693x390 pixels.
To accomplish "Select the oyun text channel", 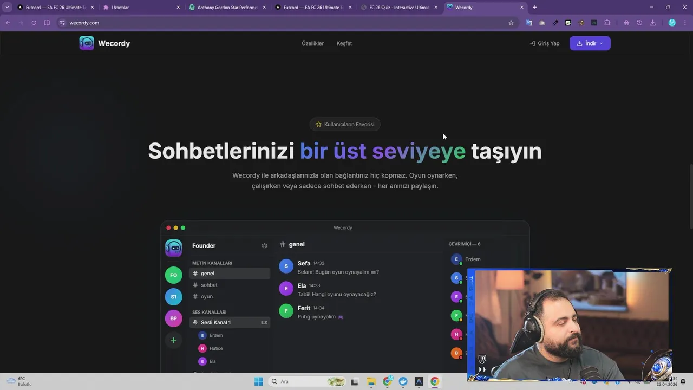I will pyautogui.click(x=230, y=296).
